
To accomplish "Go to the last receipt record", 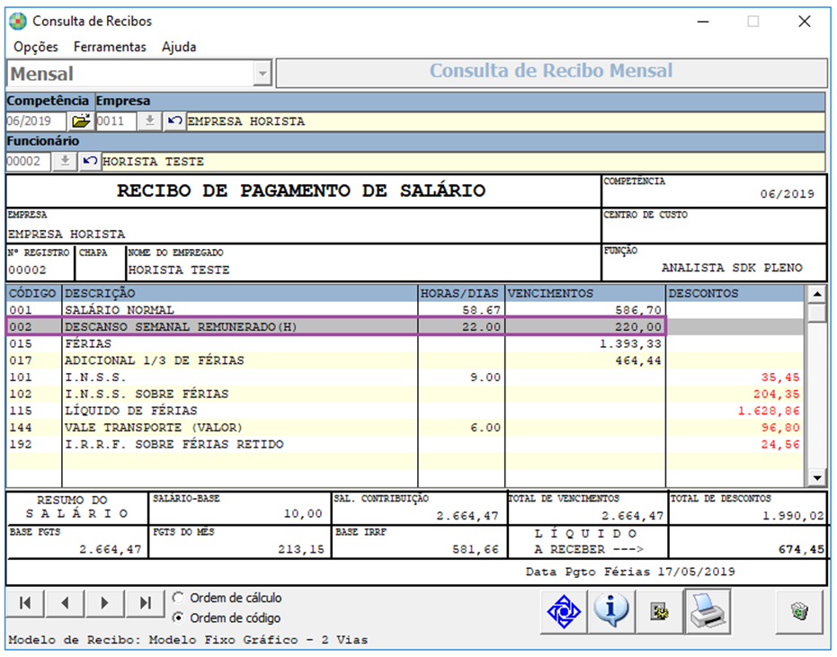I will (145, 604).
